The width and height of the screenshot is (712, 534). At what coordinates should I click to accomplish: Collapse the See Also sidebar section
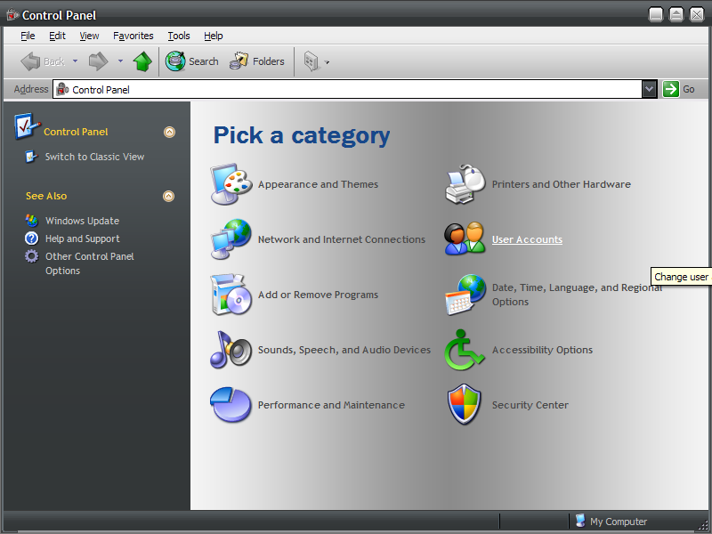(169, 196)
